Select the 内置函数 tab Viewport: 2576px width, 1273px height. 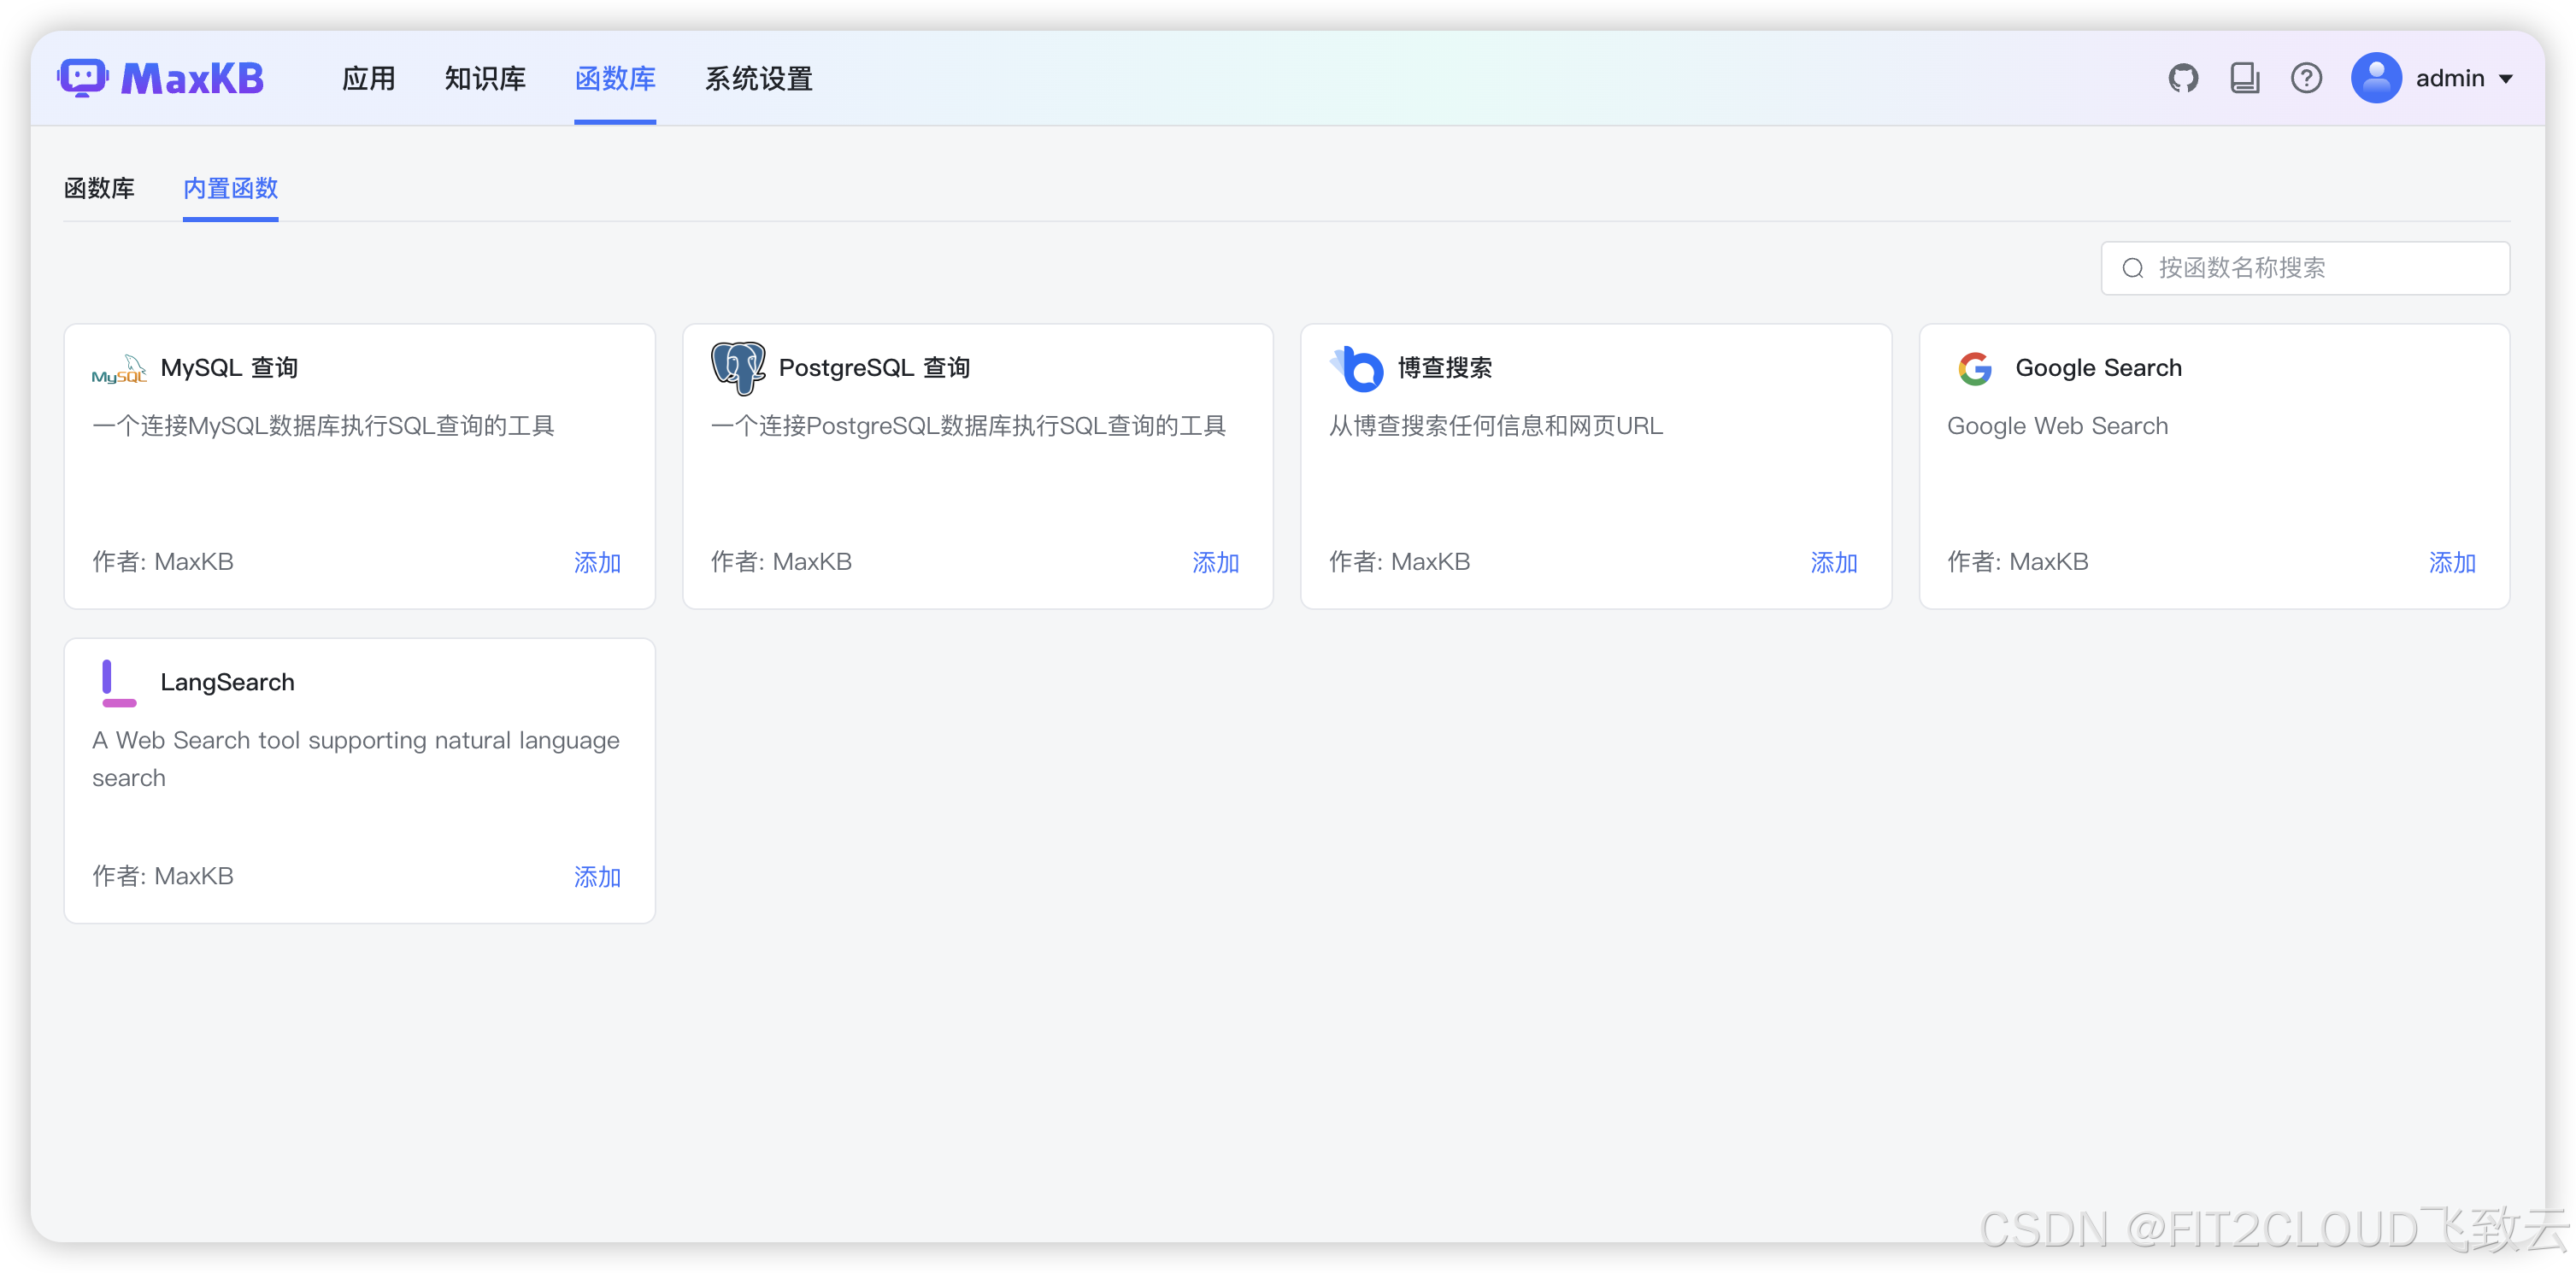(230, 188)
